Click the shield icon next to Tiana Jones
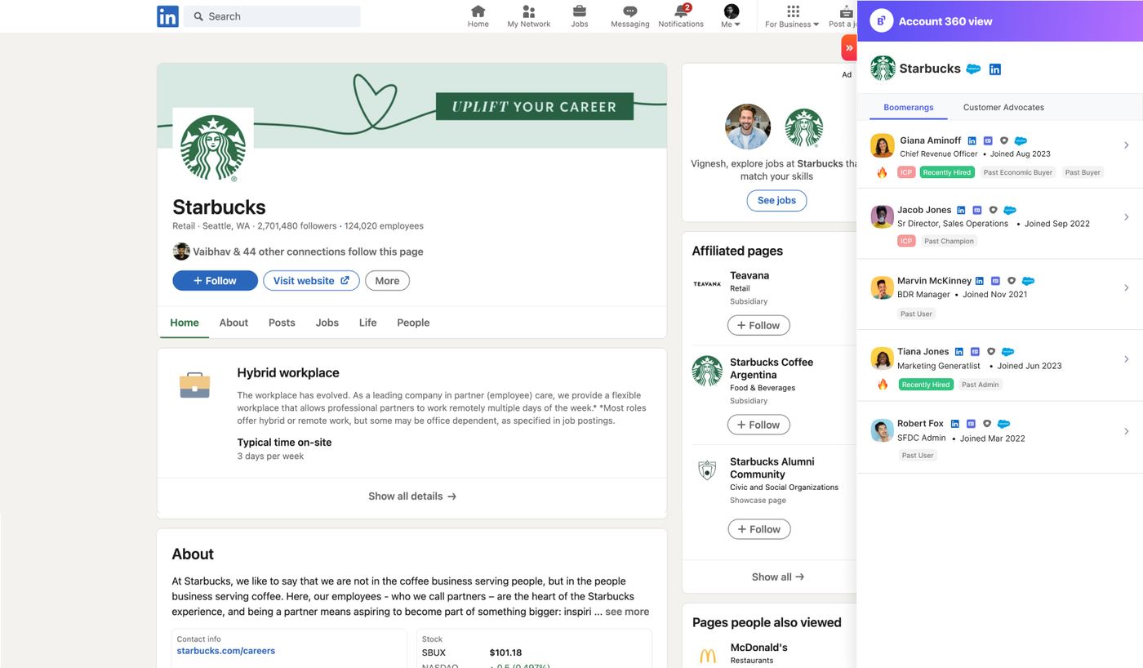The image size is (1143, 668). pyautogui.click(x=991, y=352)
